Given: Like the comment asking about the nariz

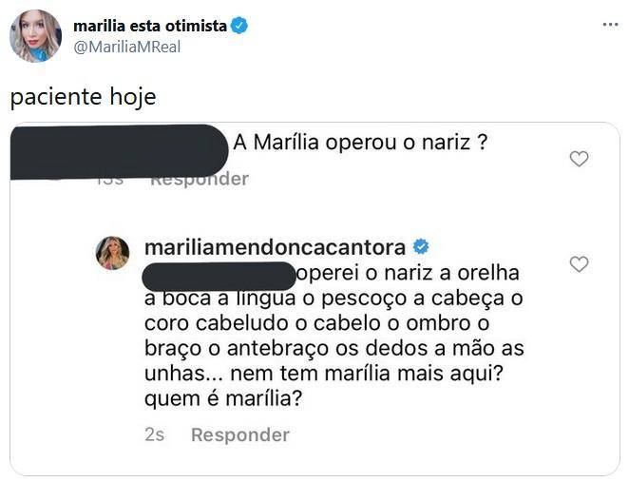Looking at the screenshot, I should [x=579, y=160].
